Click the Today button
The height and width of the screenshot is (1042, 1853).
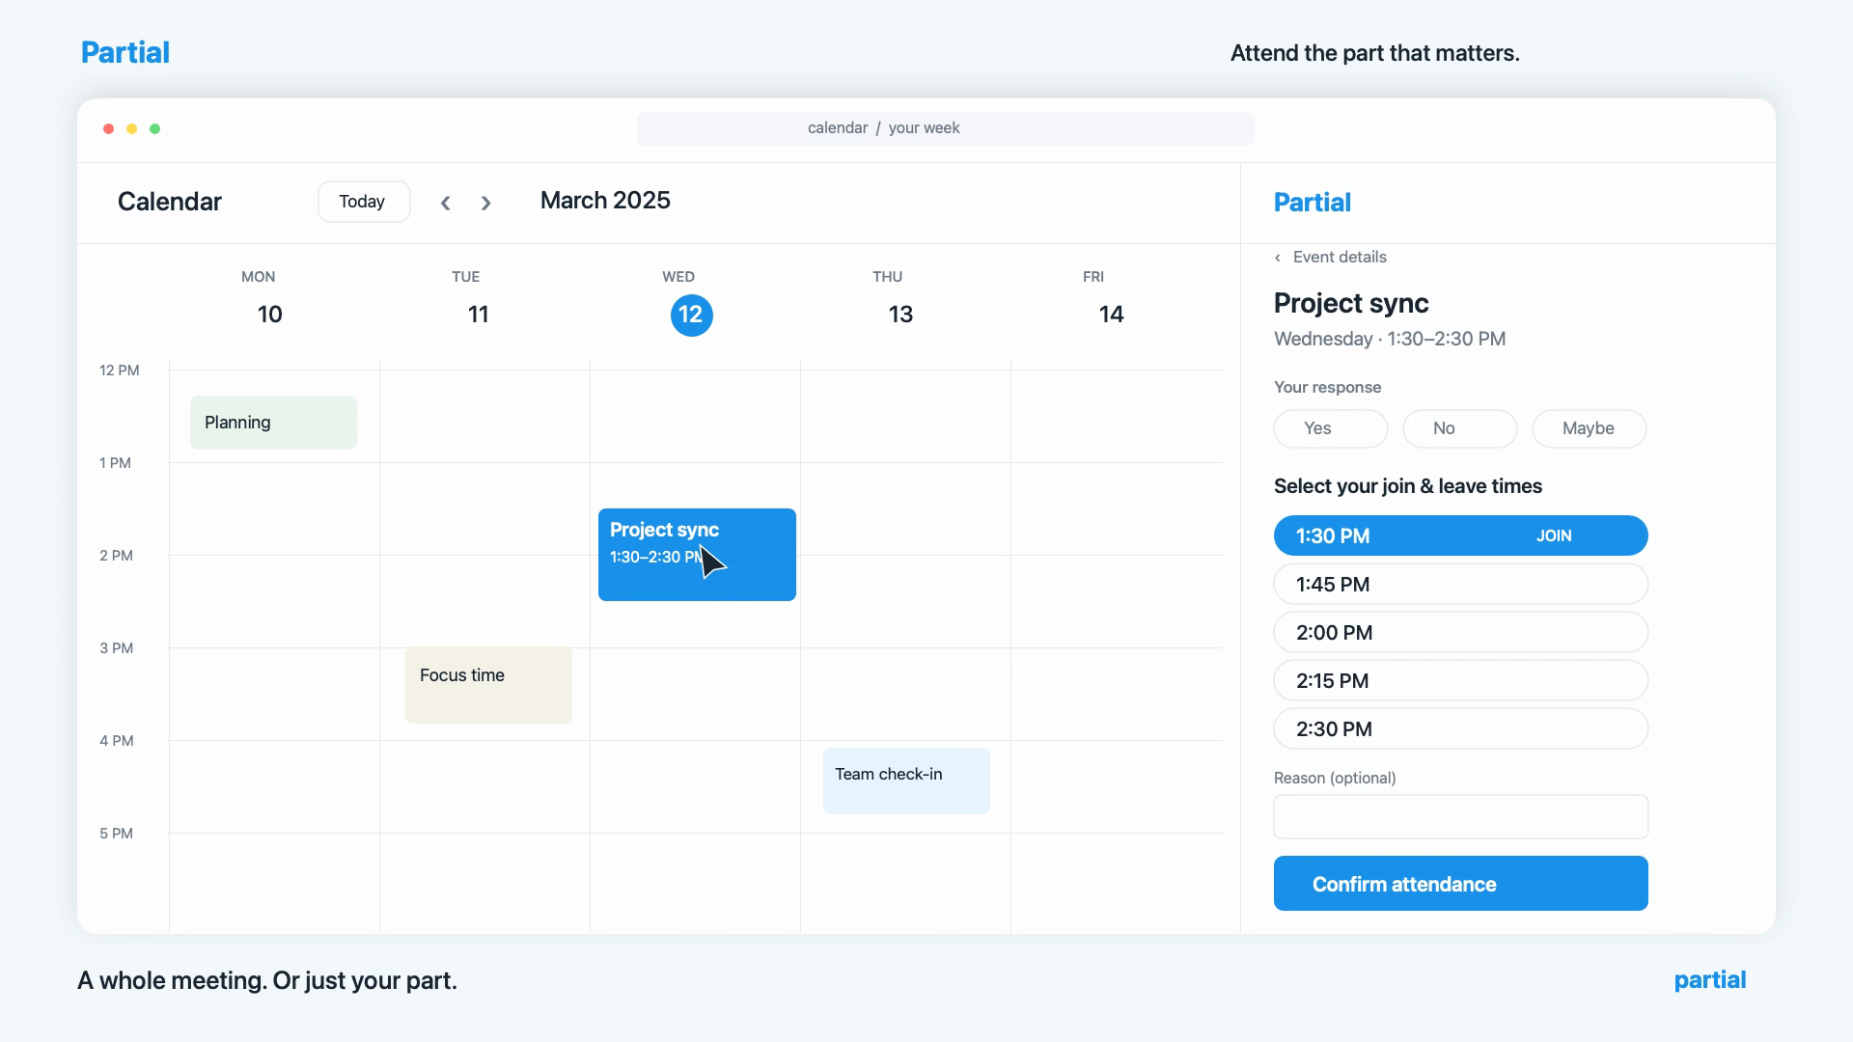pos(364,202)
